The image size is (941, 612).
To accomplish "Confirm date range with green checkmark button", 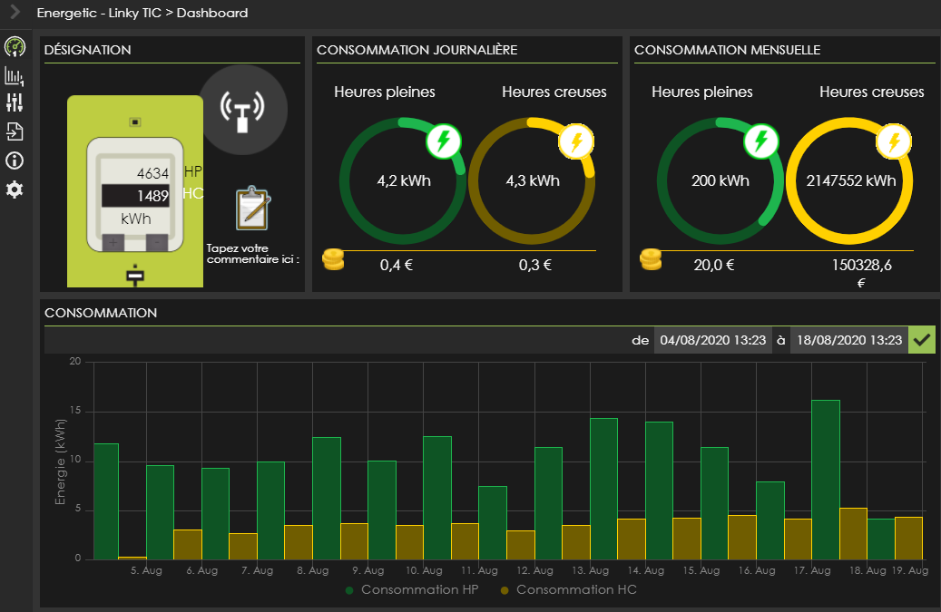I will point(923,341).
